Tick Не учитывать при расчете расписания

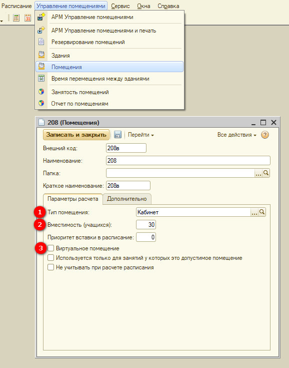click(51, 267)
